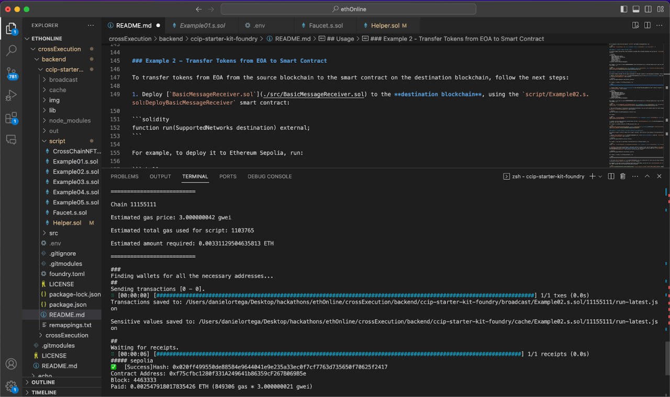
Task: Click the back navigation arrow in title bar
Action: click(198, 9)
